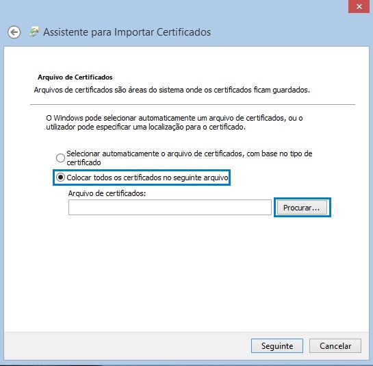This screenshot has width=373, height=366.
Task: Focus the 'Arquivo de certificados' text field
Action: pyautogui.click(x=170, y=207)
